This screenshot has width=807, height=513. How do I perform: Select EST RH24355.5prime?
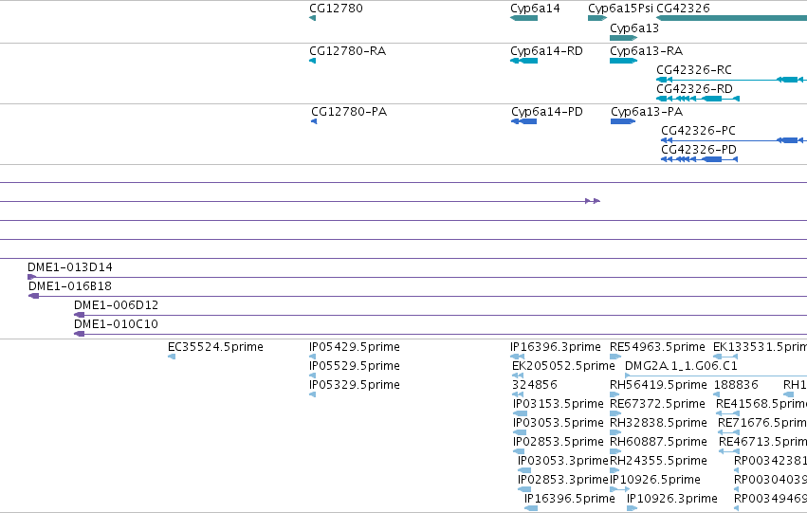pos(658,461)
